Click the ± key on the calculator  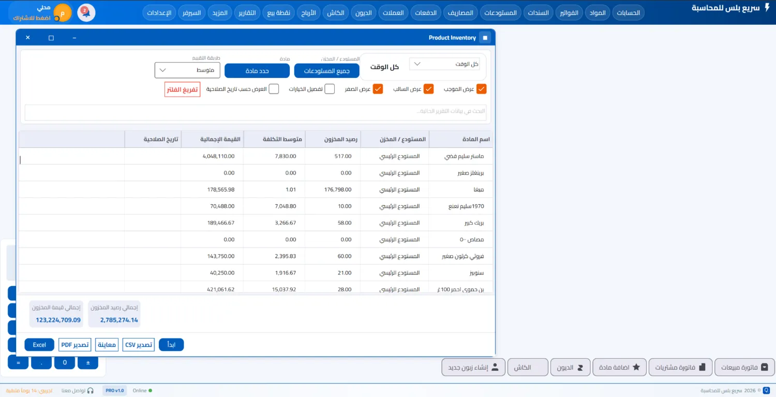point(88,363)
